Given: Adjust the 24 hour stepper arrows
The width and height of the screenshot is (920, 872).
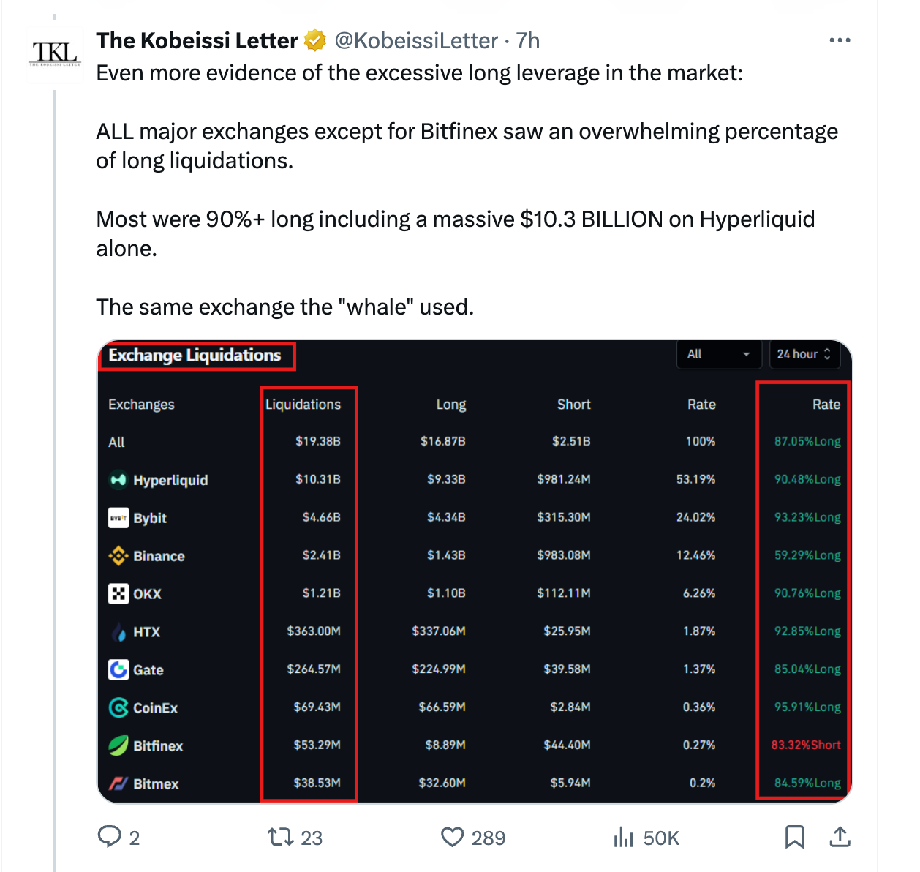Looking at the screenshot, I should pyautogui.click(x=827, y=354).
